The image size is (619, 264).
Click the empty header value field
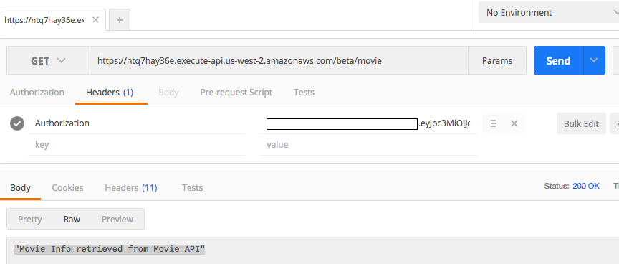[x=368, y=145]
